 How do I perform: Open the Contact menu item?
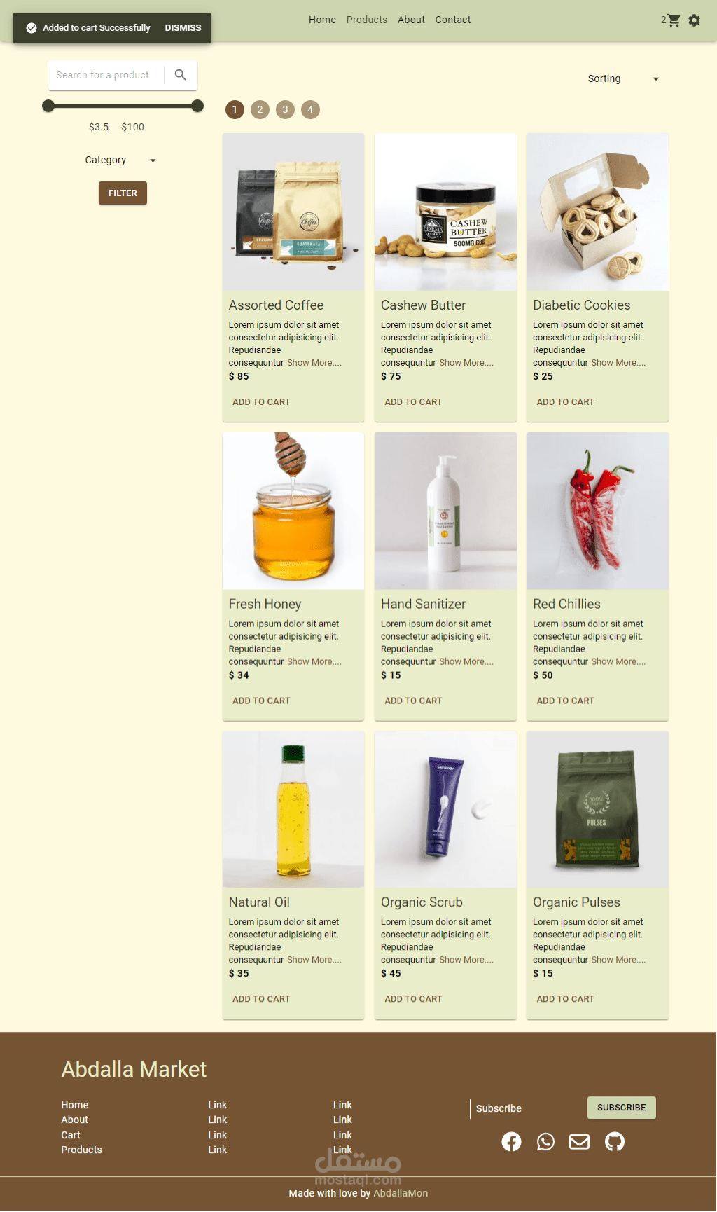[453, 20]
